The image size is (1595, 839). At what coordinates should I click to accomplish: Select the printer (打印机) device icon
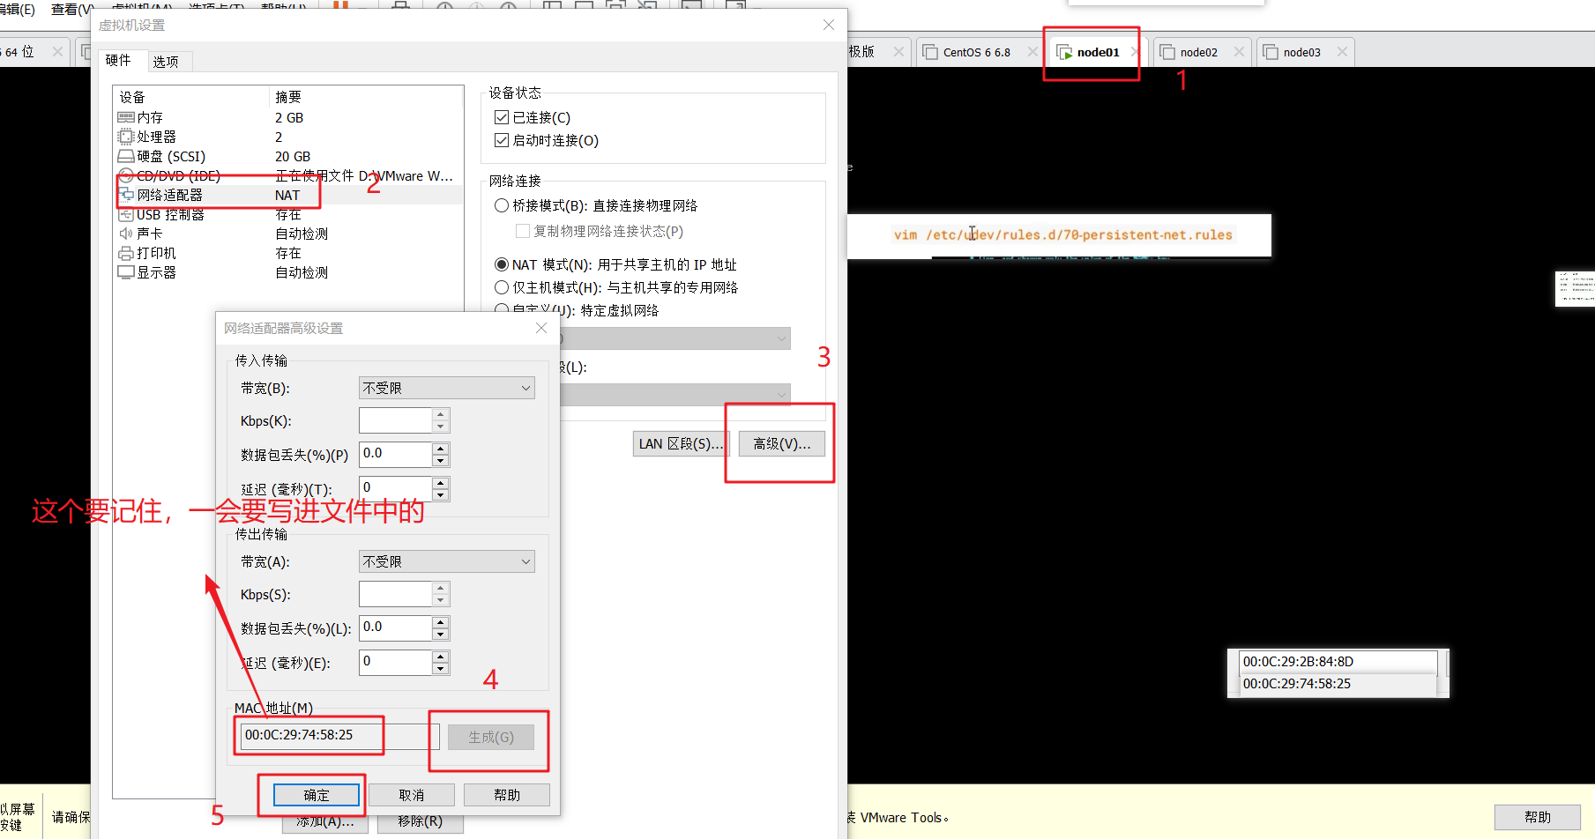(126, 253)
